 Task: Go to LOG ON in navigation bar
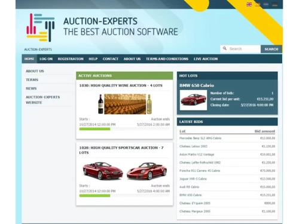(46, 59)
